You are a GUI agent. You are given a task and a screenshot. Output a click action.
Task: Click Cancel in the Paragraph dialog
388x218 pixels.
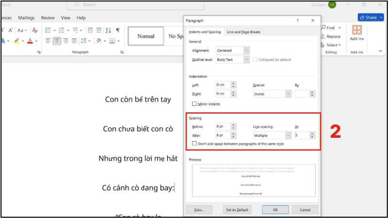pos(305,210)
